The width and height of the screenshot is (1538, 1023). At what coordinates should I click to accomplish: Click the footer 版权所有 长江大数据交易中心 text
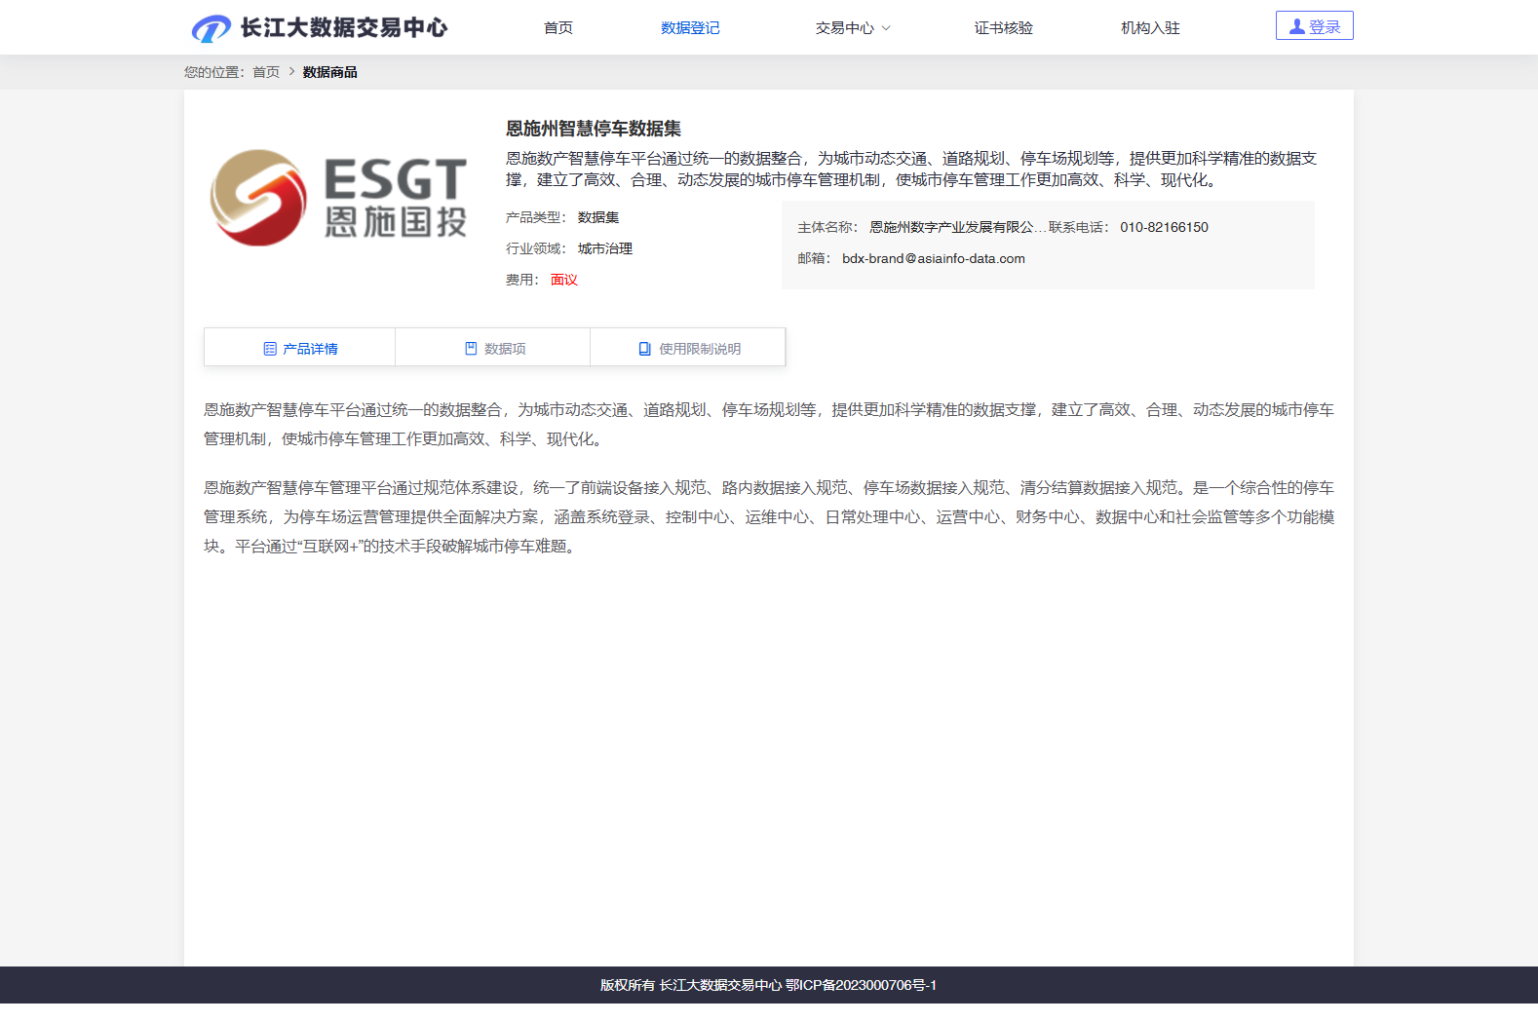[691, 985]
